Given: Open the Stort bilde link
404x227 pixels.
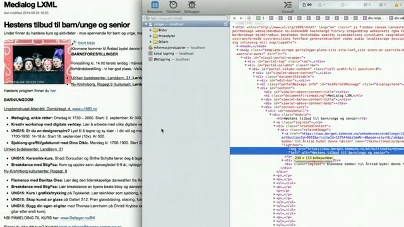Looking at the screenshot, I should 86,43.
